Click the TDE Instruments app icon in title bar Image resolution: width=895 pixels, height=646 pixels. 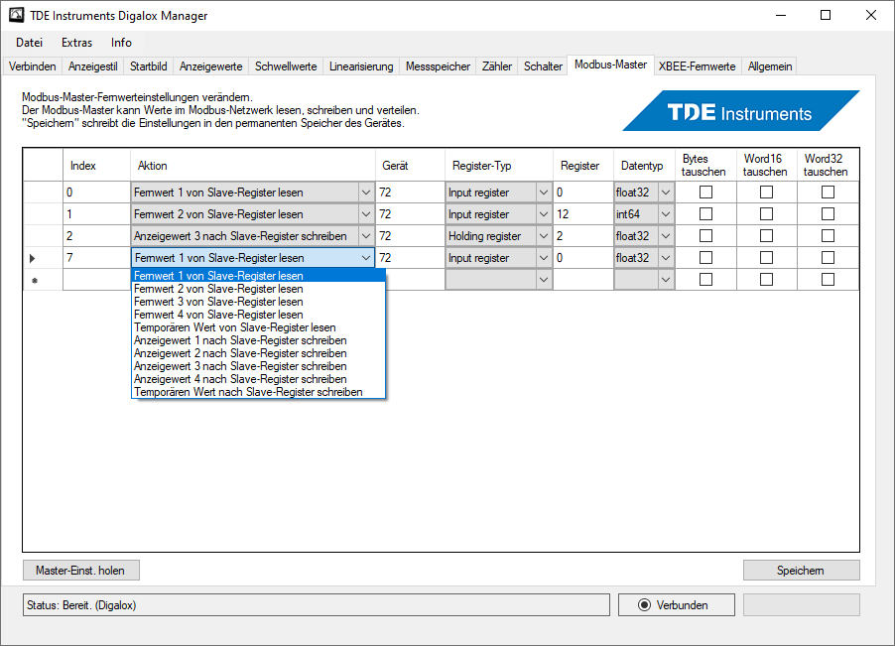pos(16,16)
